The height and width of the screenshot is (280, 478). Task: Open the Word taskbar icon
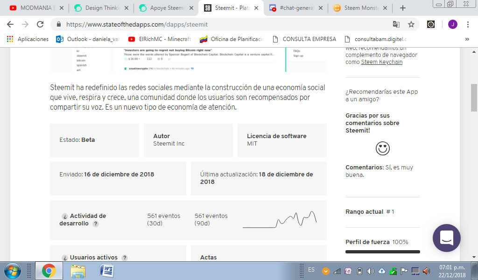[107, 271]
